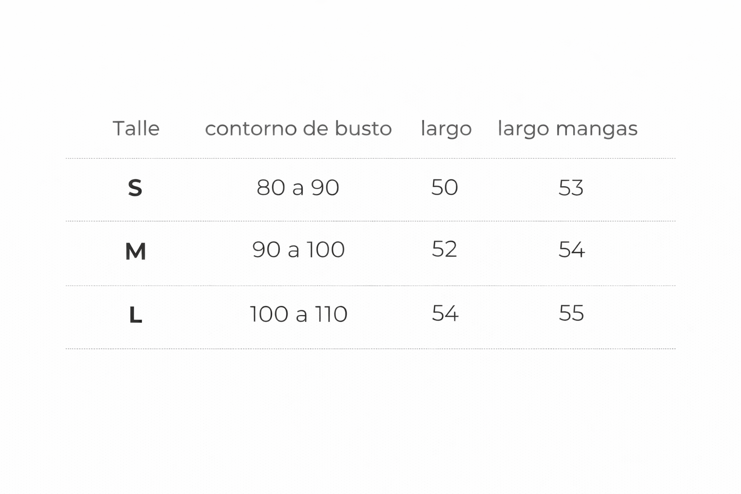Select the size L row label
Screen dimensions: 741x494
click(136, 316)
